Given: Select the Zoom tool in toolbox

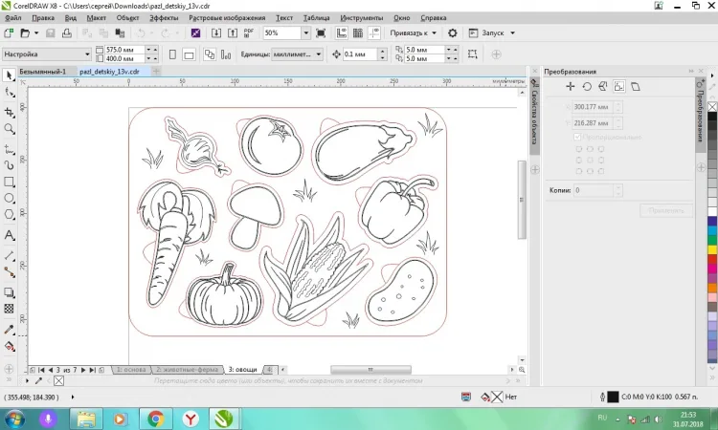Looking at the screenshot, I should click(10, 129).
